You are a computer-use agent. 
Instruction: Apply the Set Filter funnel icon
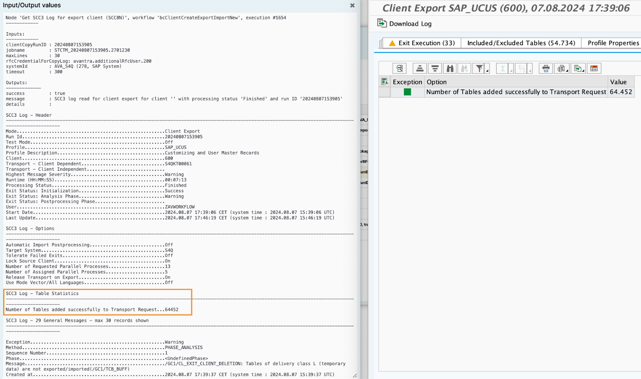(x=478, y=68)
